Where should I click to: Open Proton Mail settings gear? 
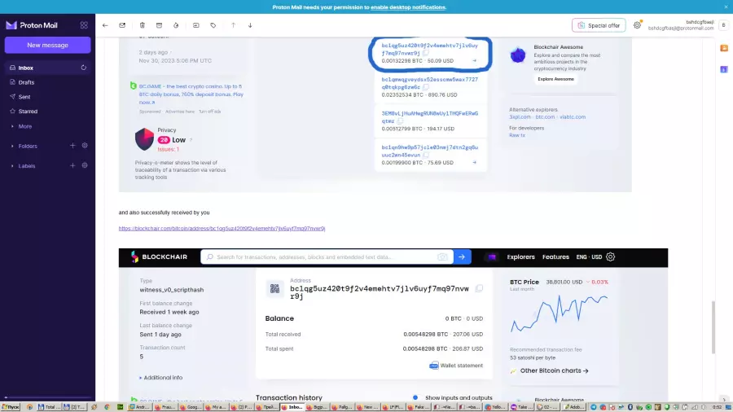pos(637,25)
